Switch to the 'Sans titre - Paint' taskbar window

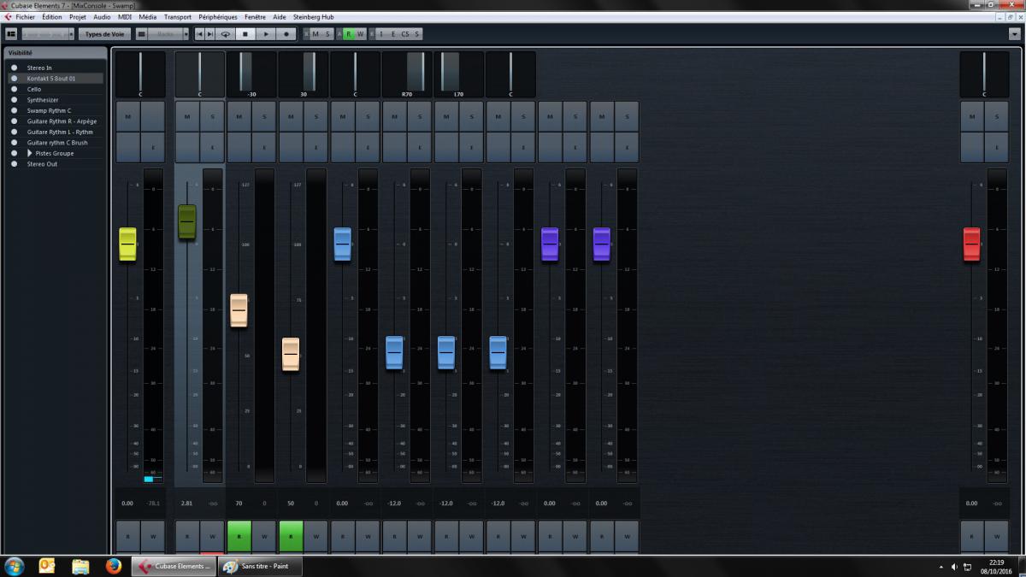click(x=260, y=566)
